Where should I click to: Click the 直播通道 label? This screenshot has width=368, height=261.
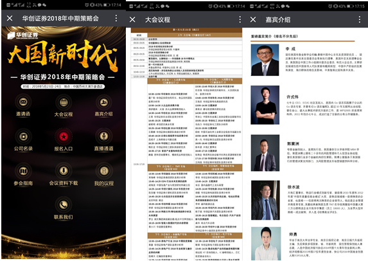coord(104,148)
